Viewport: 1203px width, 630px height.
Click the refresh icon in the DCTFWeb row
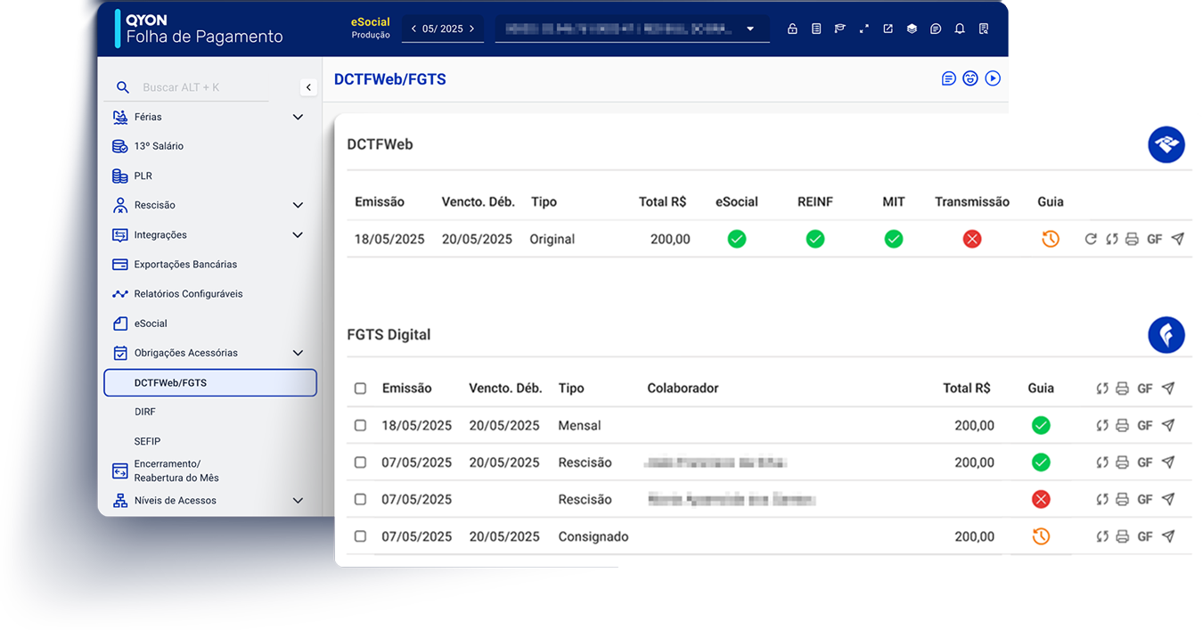1090,239
